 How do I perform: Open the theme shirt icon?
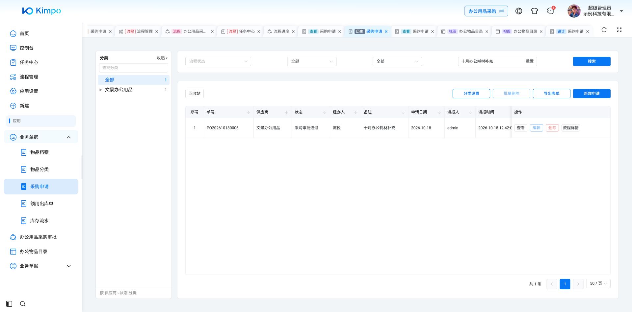pos(535,11)
